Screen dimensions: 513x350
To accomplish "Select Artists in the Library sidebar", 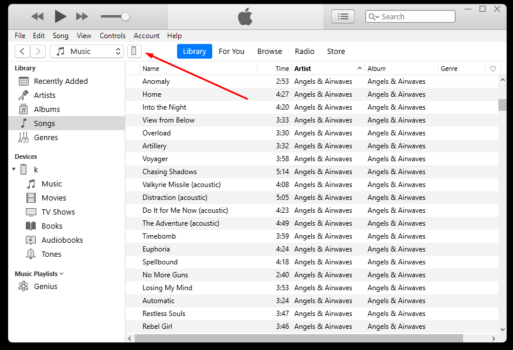I will click(66, 95).
